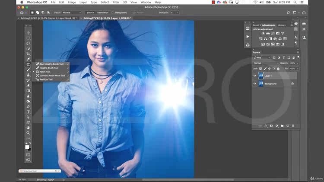The image size is (324, 182).
Task: Add a Levels adjustment
Action: click(x=268, y=33)
